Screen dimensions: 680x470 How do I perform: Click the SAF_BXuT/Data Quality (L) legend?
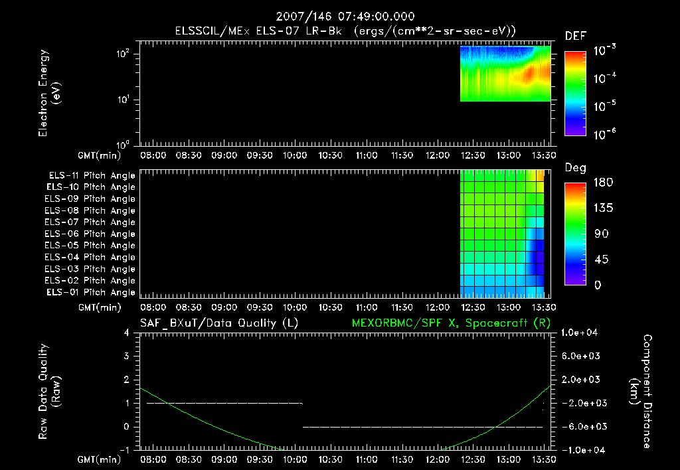pyautogui.click(x=219, y=323)
